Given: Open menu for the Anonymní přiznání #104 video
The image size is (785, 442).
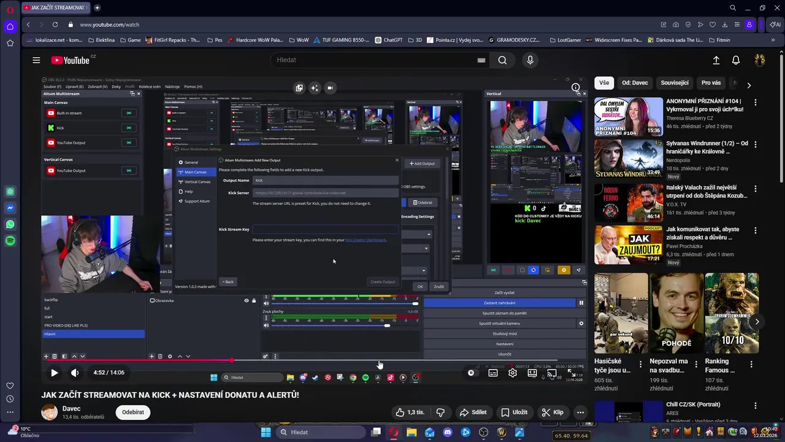Looking at the screenshot, I should [755, 103].
